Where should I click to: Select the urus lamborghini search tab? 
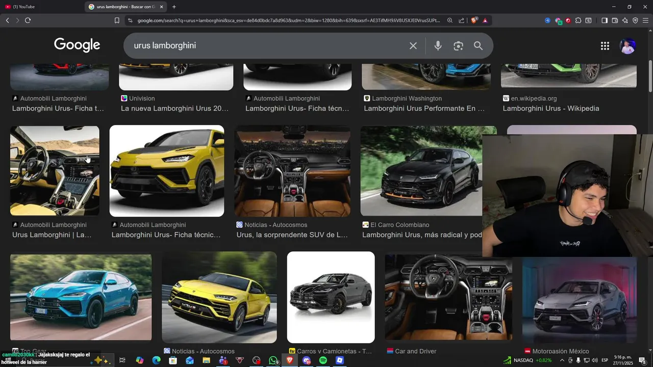[x=125, y=7]
